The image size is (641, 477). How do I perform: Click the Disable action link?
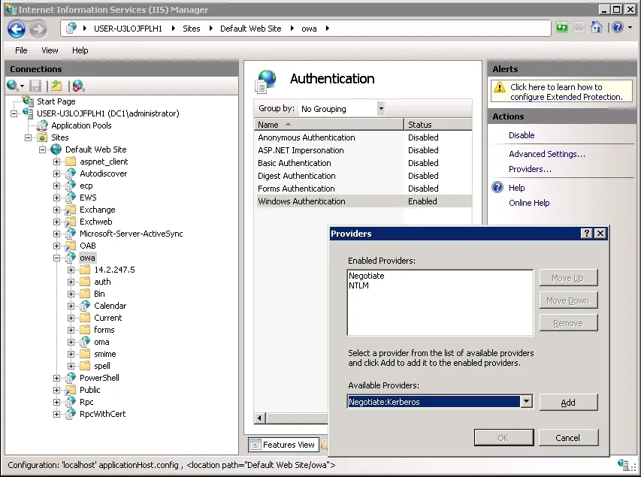tap(522, 135)
